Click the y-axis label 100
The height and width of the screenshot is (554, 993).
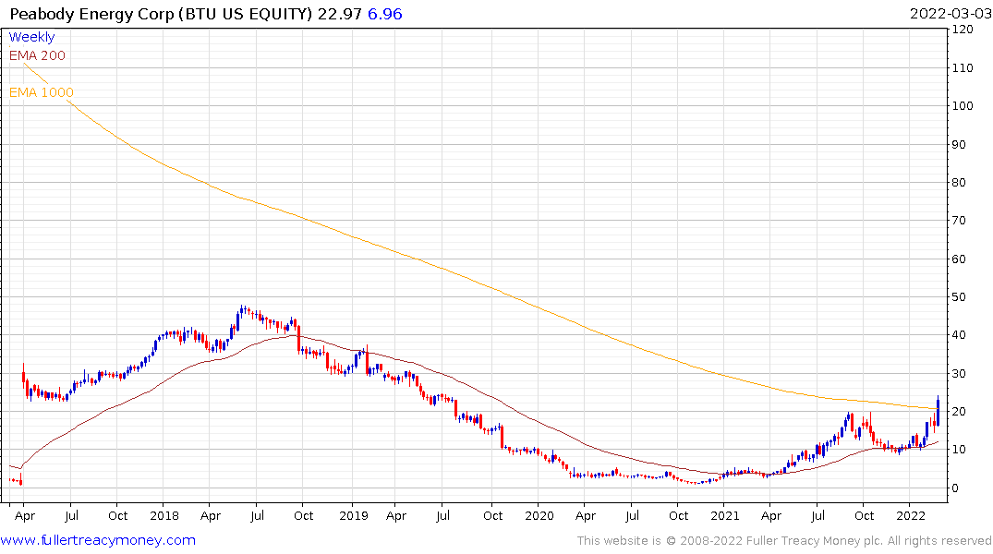click(x=963, y=106)
